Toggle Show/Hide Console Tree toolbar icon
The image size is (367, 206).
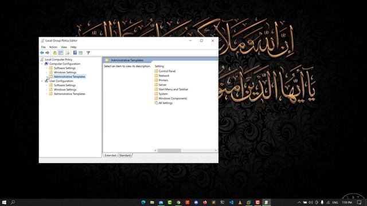[x=61, y=53]
